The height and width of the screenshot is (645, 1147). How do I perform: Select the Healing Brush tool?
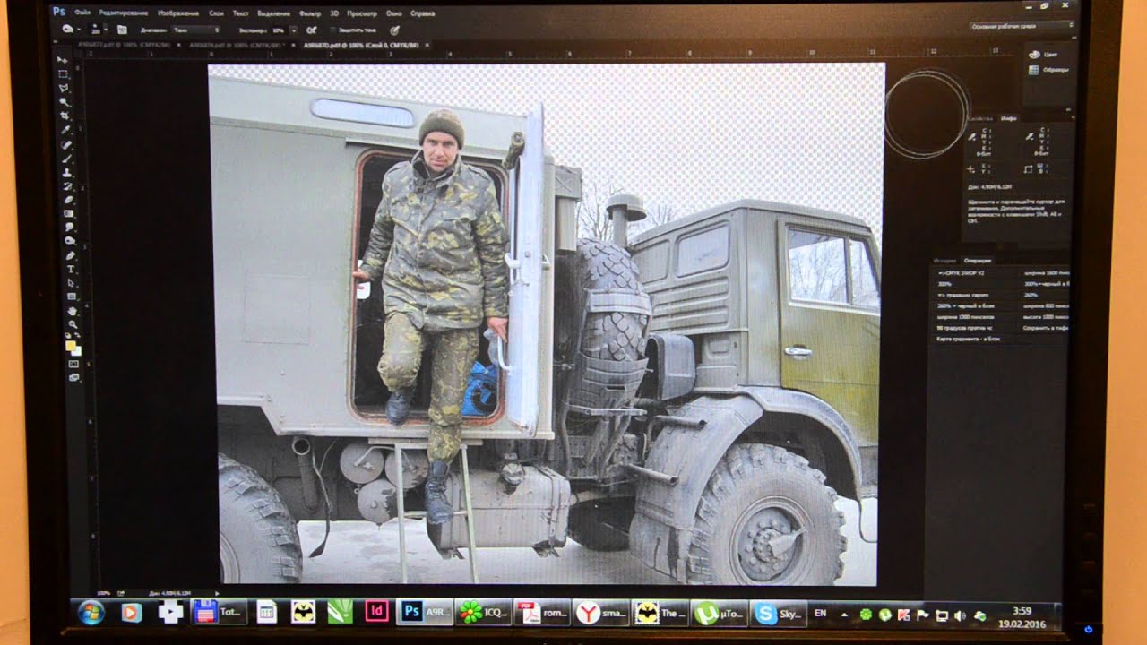[65, 144]
